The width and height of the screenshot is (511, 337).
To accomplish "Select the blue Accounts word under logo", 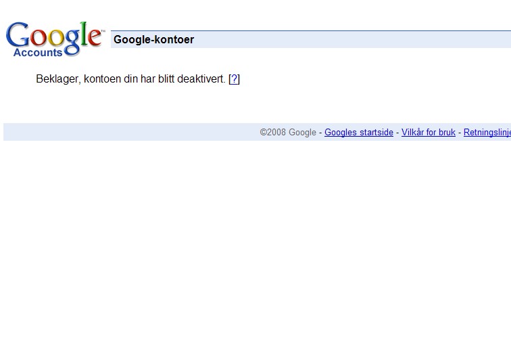I will (x=38, y=53).
